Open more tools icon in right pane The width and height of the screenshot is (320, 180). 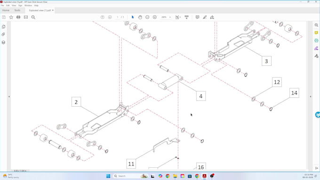click(316, 56)
